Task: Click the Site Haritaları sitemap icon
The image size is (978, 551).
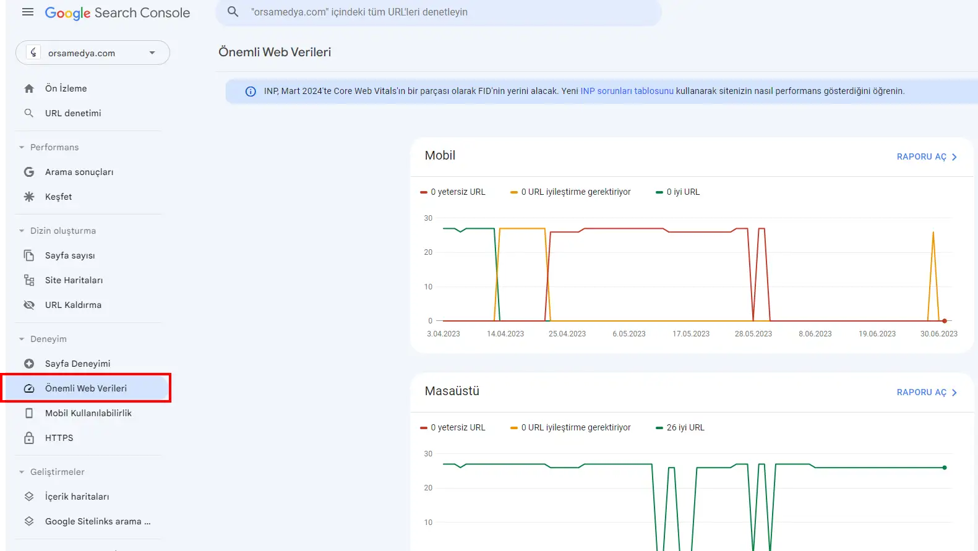Action: point(29,280)
